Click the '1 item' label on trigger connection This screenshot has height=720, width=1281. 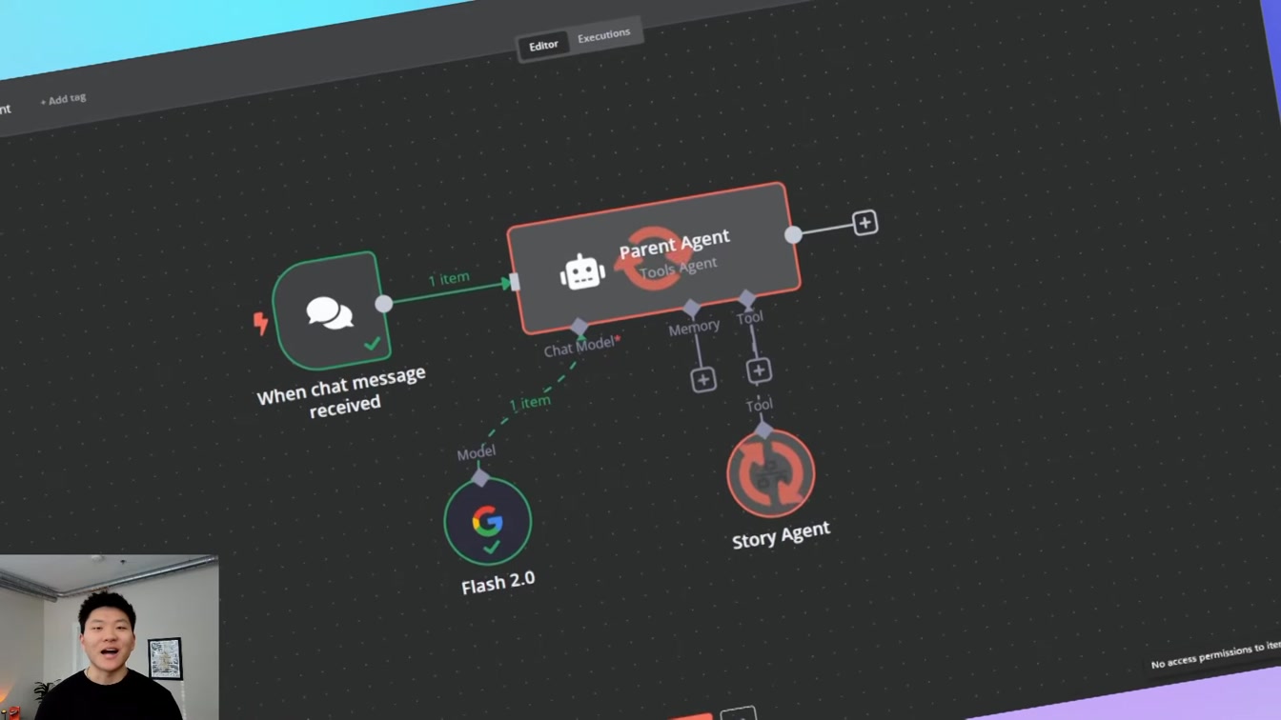[x=448, y=278]
